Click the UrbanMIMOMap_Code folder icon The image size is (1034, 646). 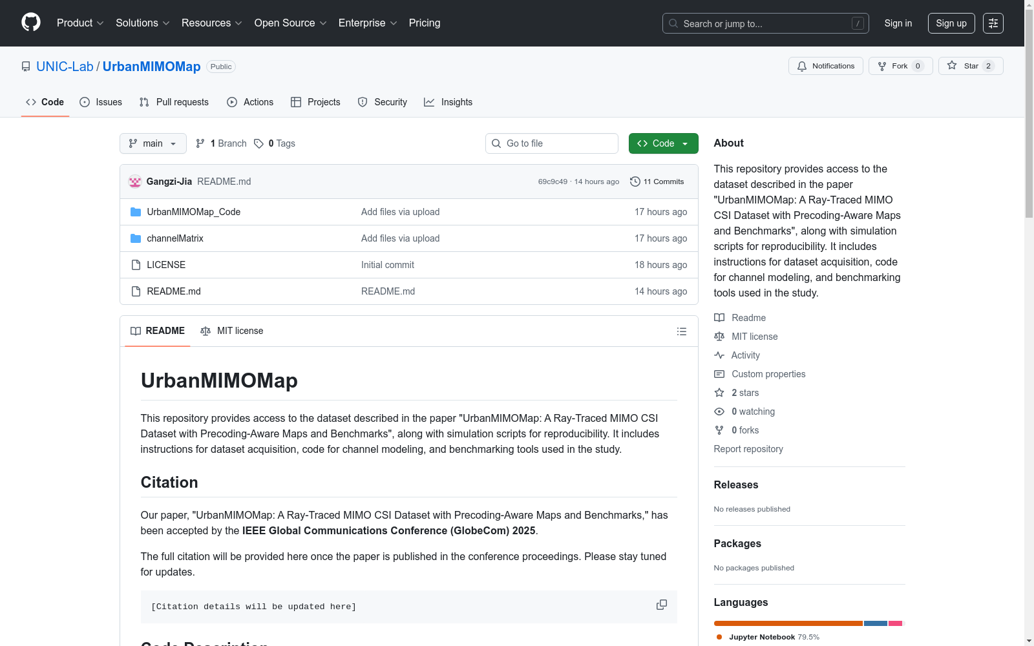tap(136, 212)
